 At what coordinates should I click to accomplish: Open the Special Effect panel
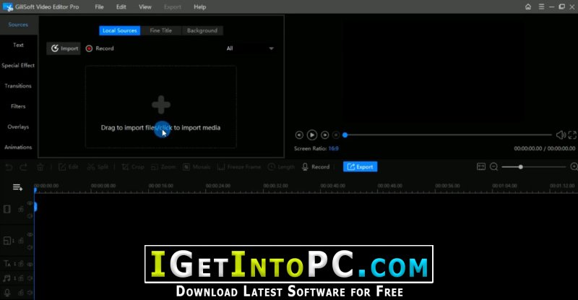(x=18, y=65)
